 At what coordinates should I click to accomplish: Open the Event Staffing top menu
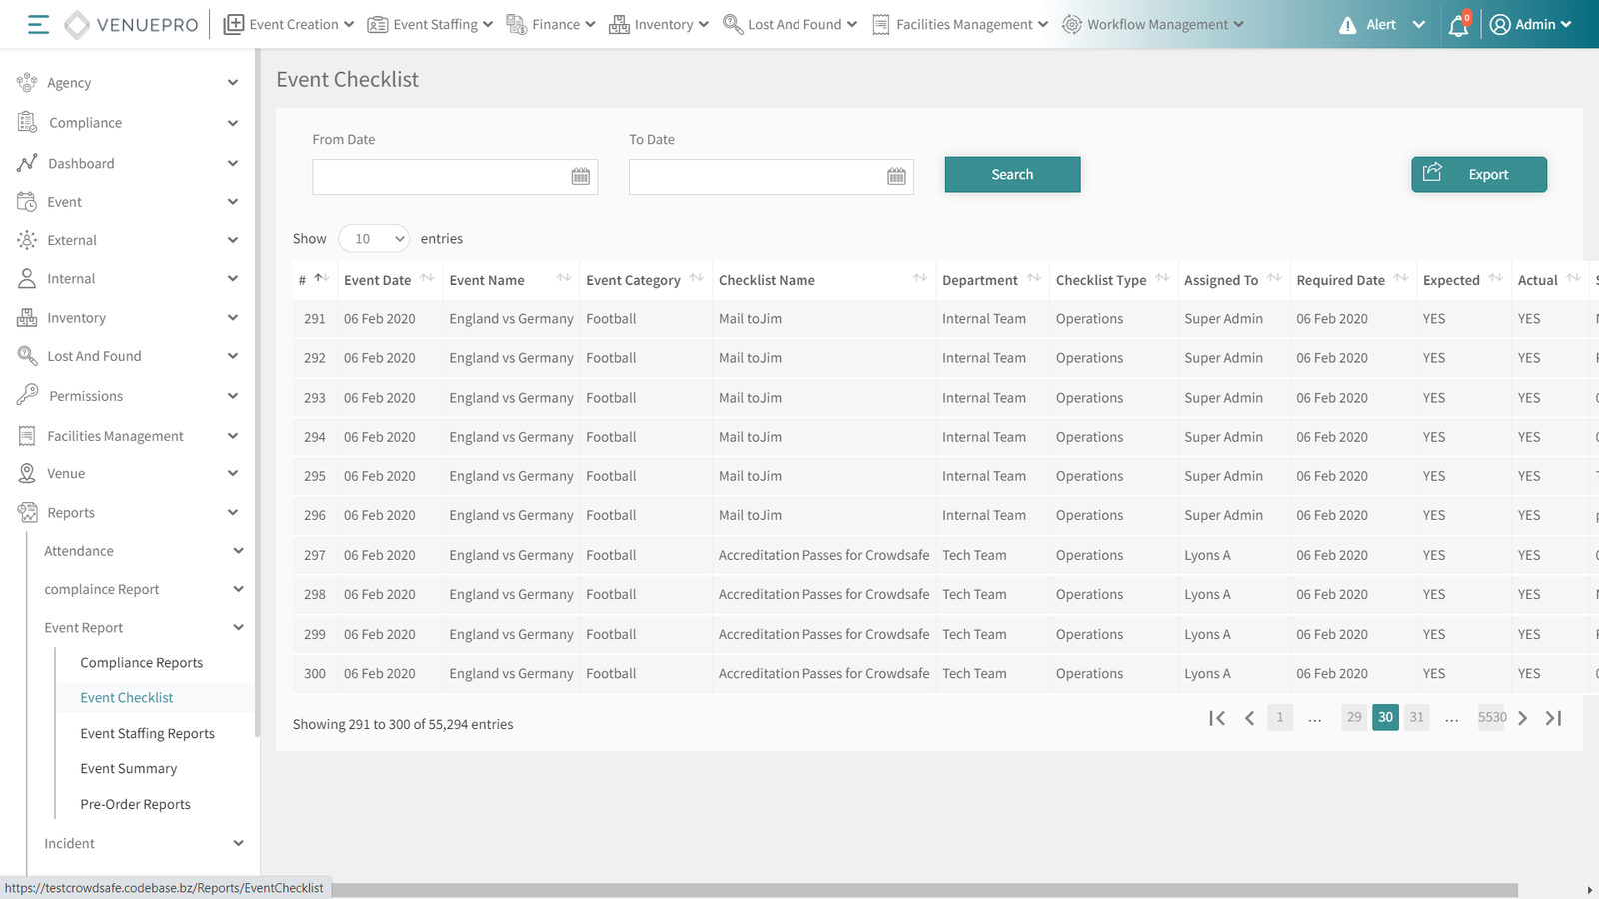point(430,25)
